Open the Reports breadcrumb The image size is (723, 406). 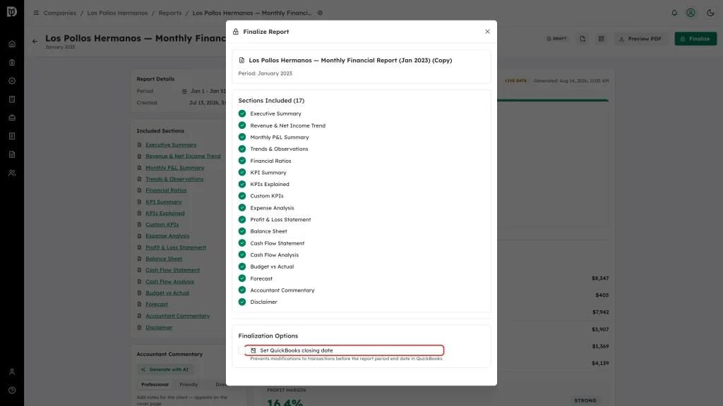170,13
